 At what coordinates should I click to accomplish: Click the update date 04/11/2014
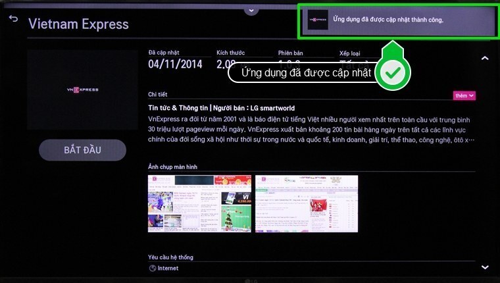174,64
